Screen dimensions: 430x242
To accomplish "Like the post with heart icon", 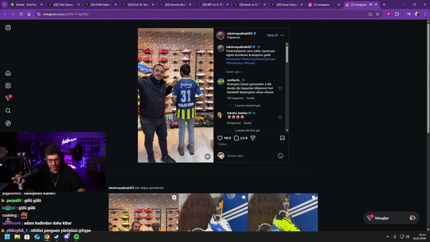I will [220, 138].
